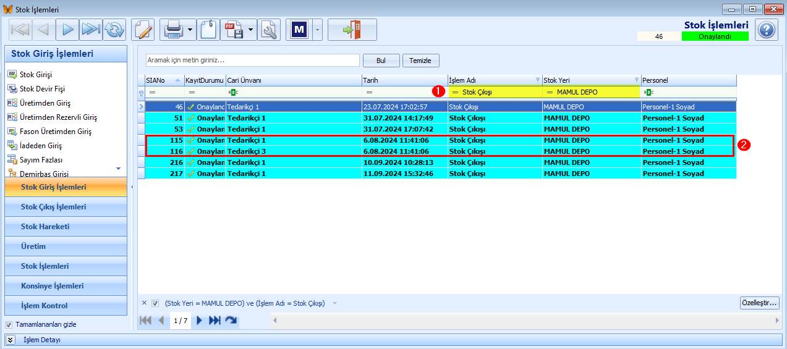Click the blue M icon
The height and width of the screenshot is (349, 787).
click(x=299, y=29)
